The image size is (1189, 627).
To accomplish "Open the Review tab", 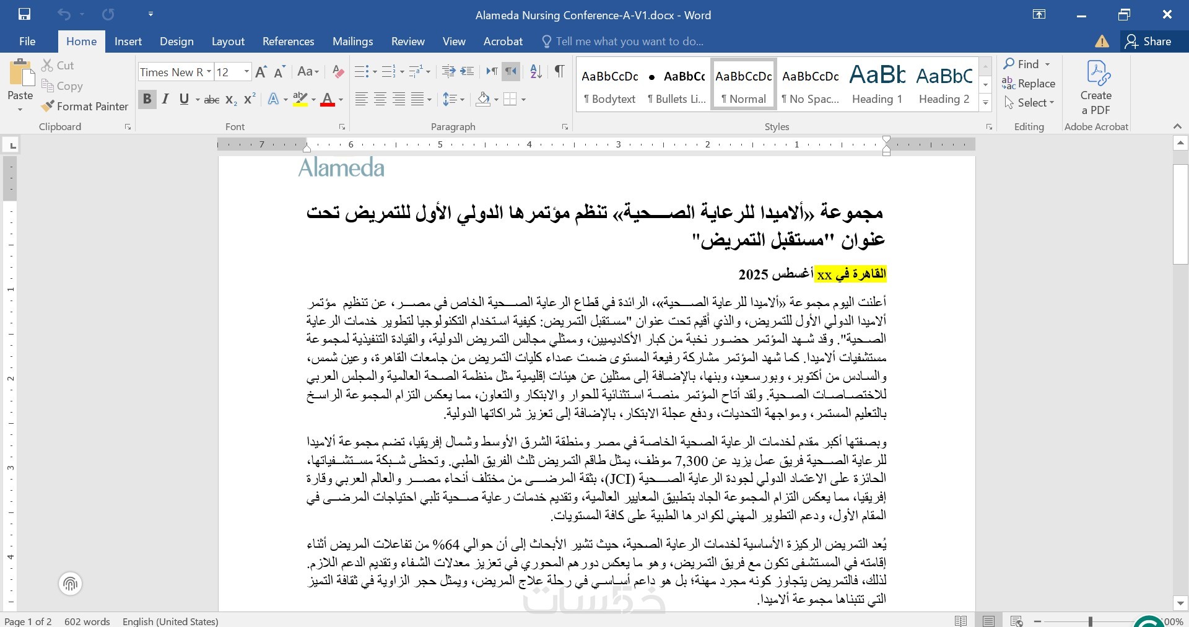I will (408, 42).
